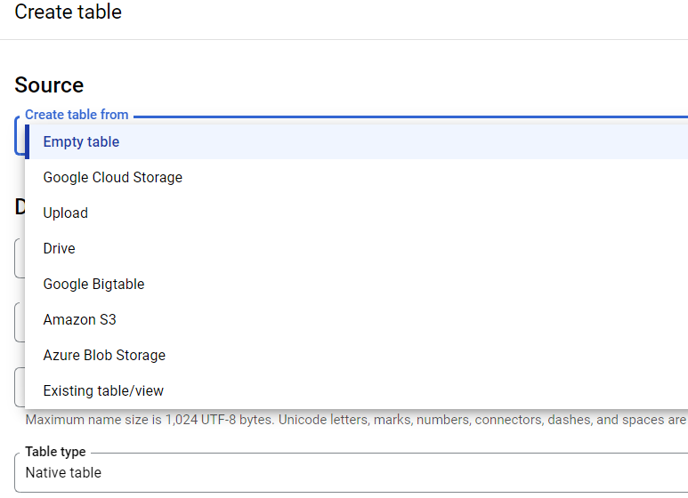Click the Create table from label
Screen dimensions: 688x498
point(77,115)
